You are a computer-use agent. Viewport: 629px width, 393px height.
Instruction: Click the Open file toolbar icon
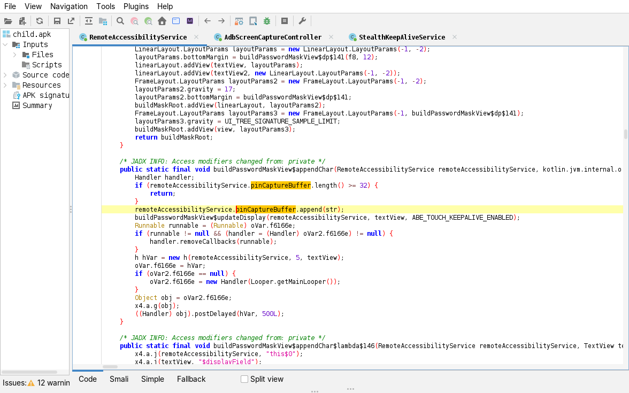[8, 21]
